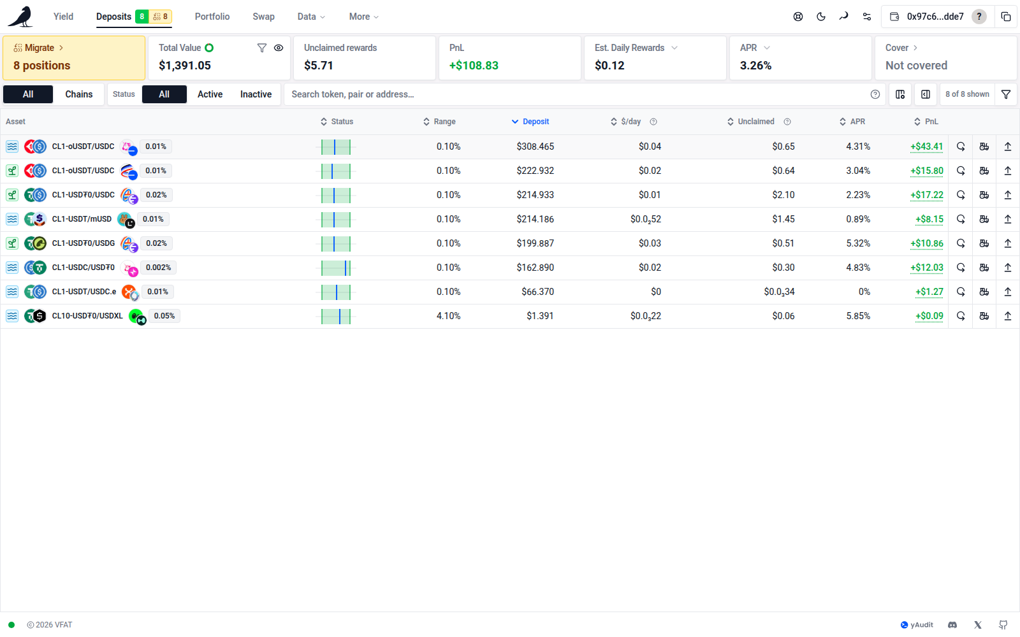The image size is (1020, 637).
Task: Go to Portfolio tab
Action: pyautogui.click(x=212, y=17)
